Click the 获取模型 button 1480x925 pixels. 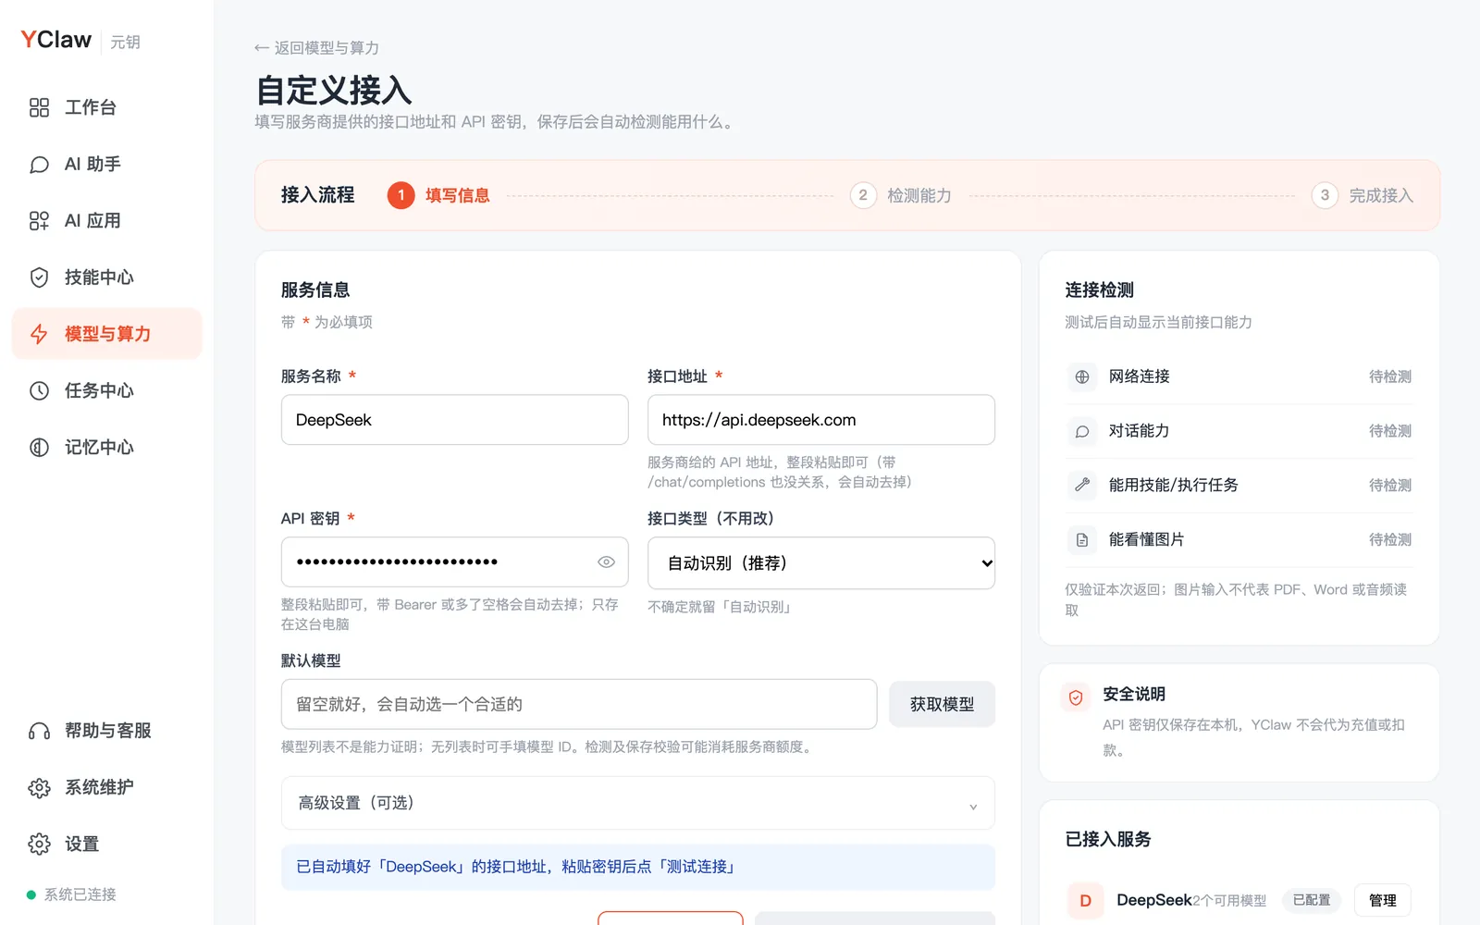(942, 704)
